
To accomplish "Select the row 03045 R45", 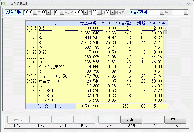I will pos(95,62).
